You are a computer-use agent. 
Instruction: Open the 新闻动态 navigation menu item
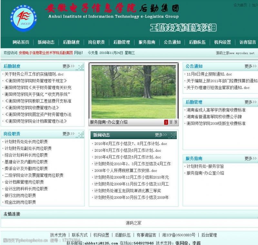click(46, 42)
